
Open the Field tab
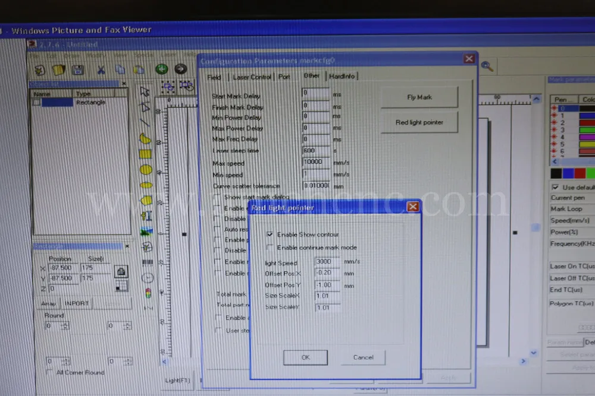pos(214,77)
